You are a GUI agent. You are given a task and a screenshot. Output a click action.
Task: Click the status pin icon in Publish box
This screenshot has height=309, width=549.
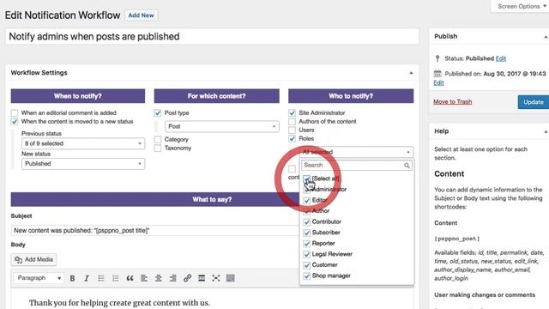[x=437, y=58]
